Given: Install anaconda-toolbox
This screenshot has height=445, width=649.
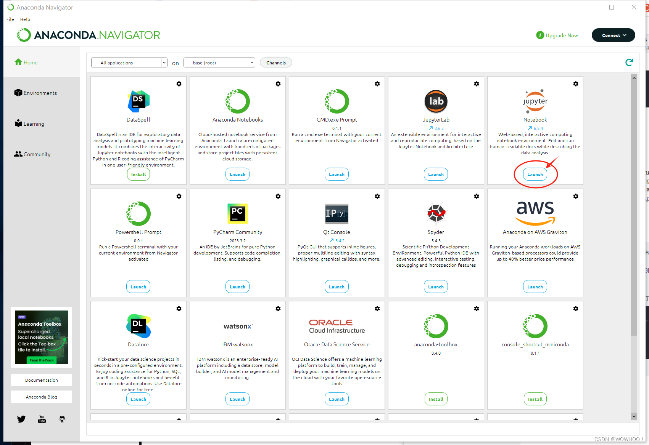Looking at the screenshot, I should [436, 399].
